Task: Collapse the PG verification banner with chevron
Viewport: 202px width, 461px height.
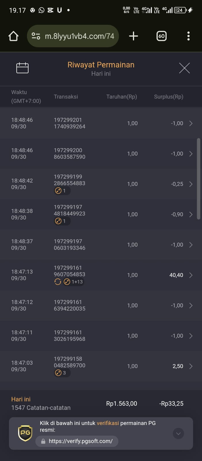Action: [x=178, y=433]
